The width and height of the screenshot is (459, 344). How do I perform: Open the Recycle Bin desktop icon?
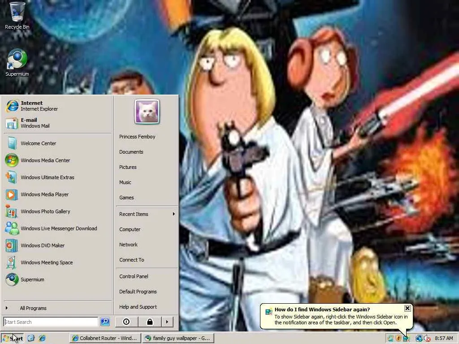[17, 15]
